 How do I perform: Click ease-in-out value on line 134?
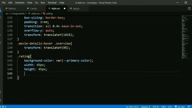coord(71,26)
